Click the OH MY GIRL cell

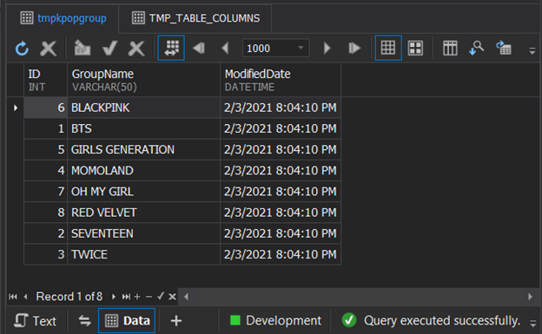144,192
